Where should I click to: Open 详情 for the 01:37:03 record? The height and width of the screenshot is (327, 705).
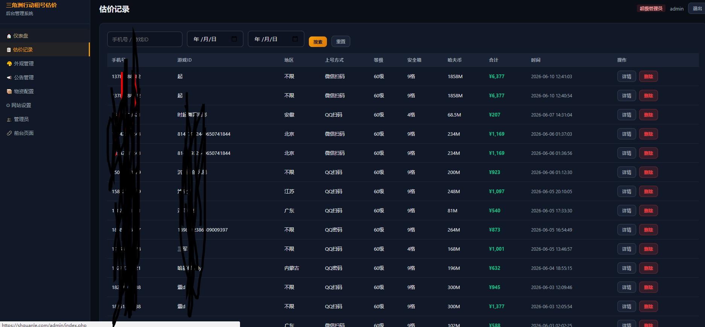pos(627,134)
